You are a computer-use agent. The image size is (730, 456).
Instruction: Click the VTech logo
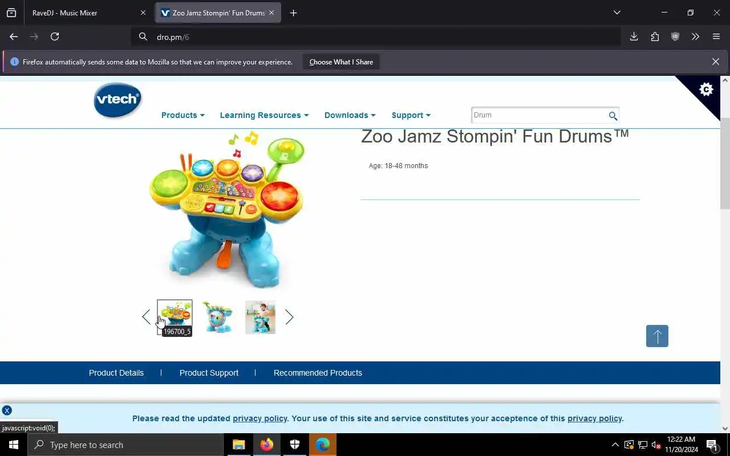[x=117, y=100]
